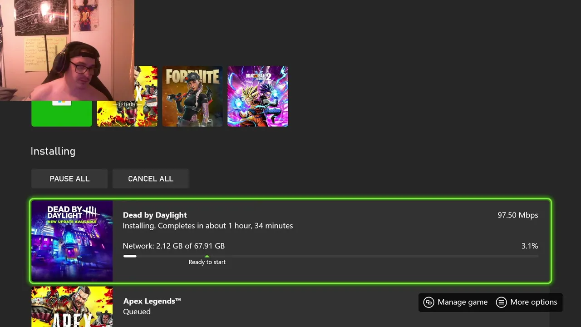Click the queued Apex Legends cover art
This screenshot has width=581, height=327.
point(72,307)
